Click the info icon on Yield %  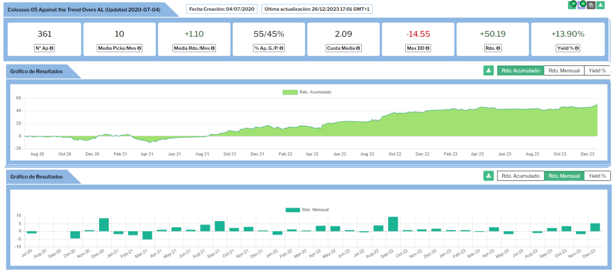(577, 48)
